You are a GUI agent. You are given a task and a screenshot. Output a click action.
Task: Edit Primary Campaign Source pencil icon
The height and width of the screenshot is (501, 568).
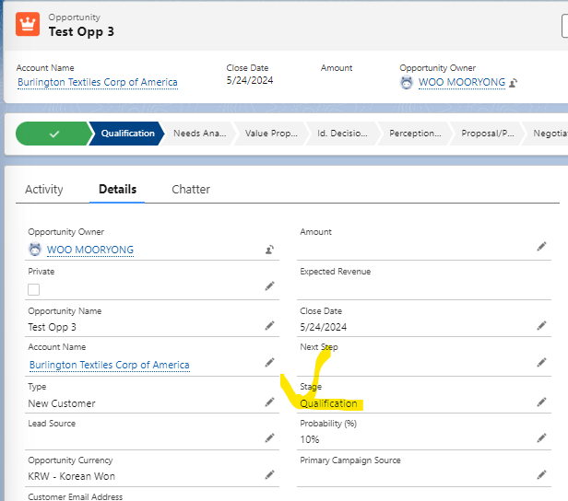pos(541,474)
